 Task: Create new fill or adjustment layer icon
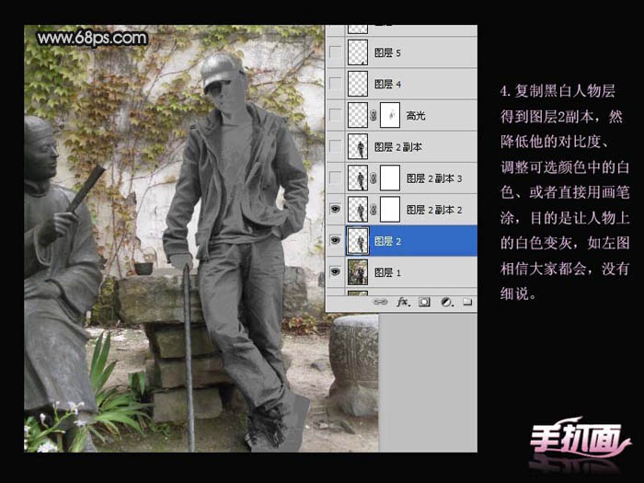(447, 303)
